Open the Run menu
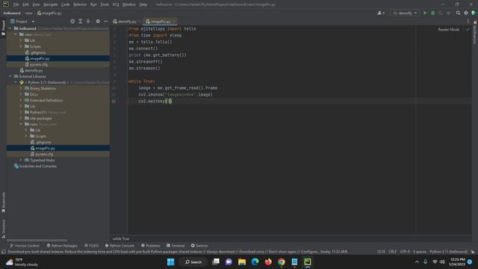Screen dimensions: 478x269 pyautogui.click(x=93, y=4)
